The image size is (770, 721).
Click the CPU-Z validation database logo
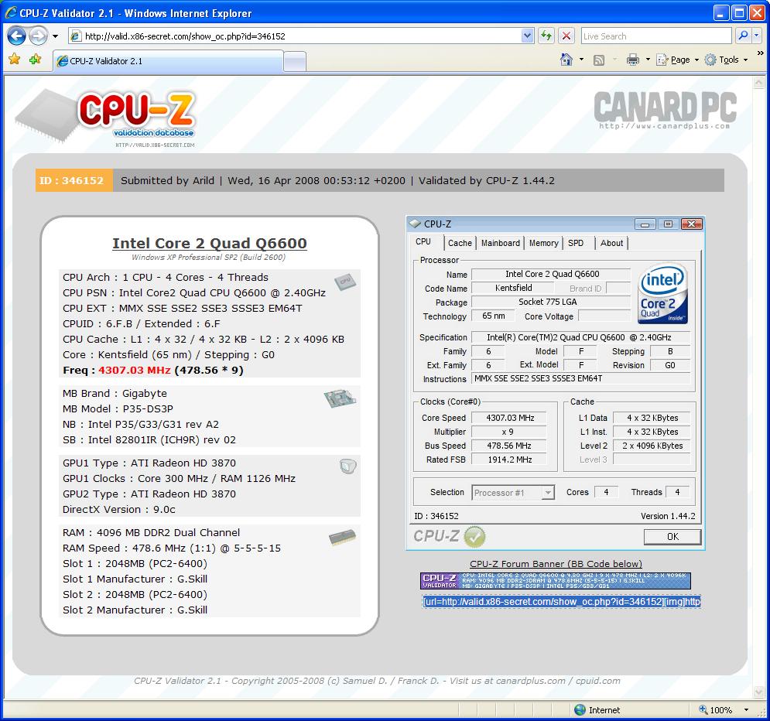point(105,118)
